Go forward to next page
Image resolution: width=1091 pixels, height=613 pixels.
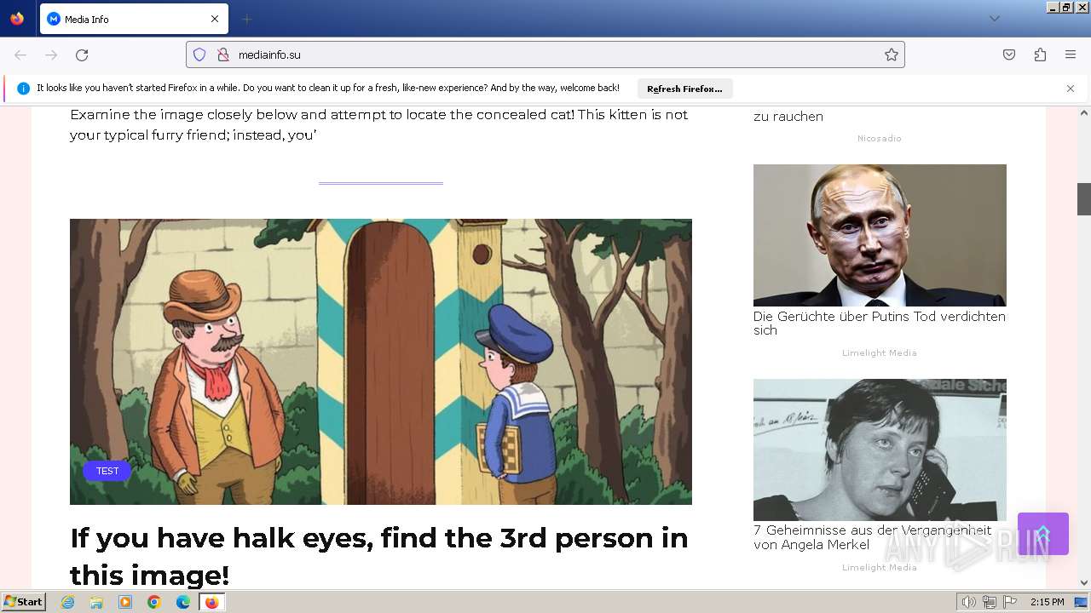point(51,54)
